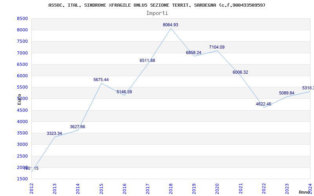Click the 6000 y-axis value
Screen dimensions: 314x196
tap(22, 76)
